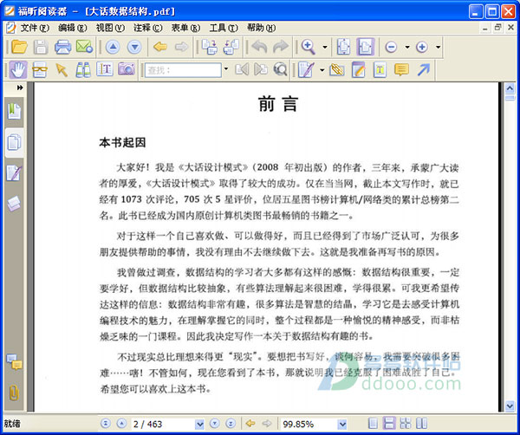Click the vertical scrollbar up arrow

(510, 88)
